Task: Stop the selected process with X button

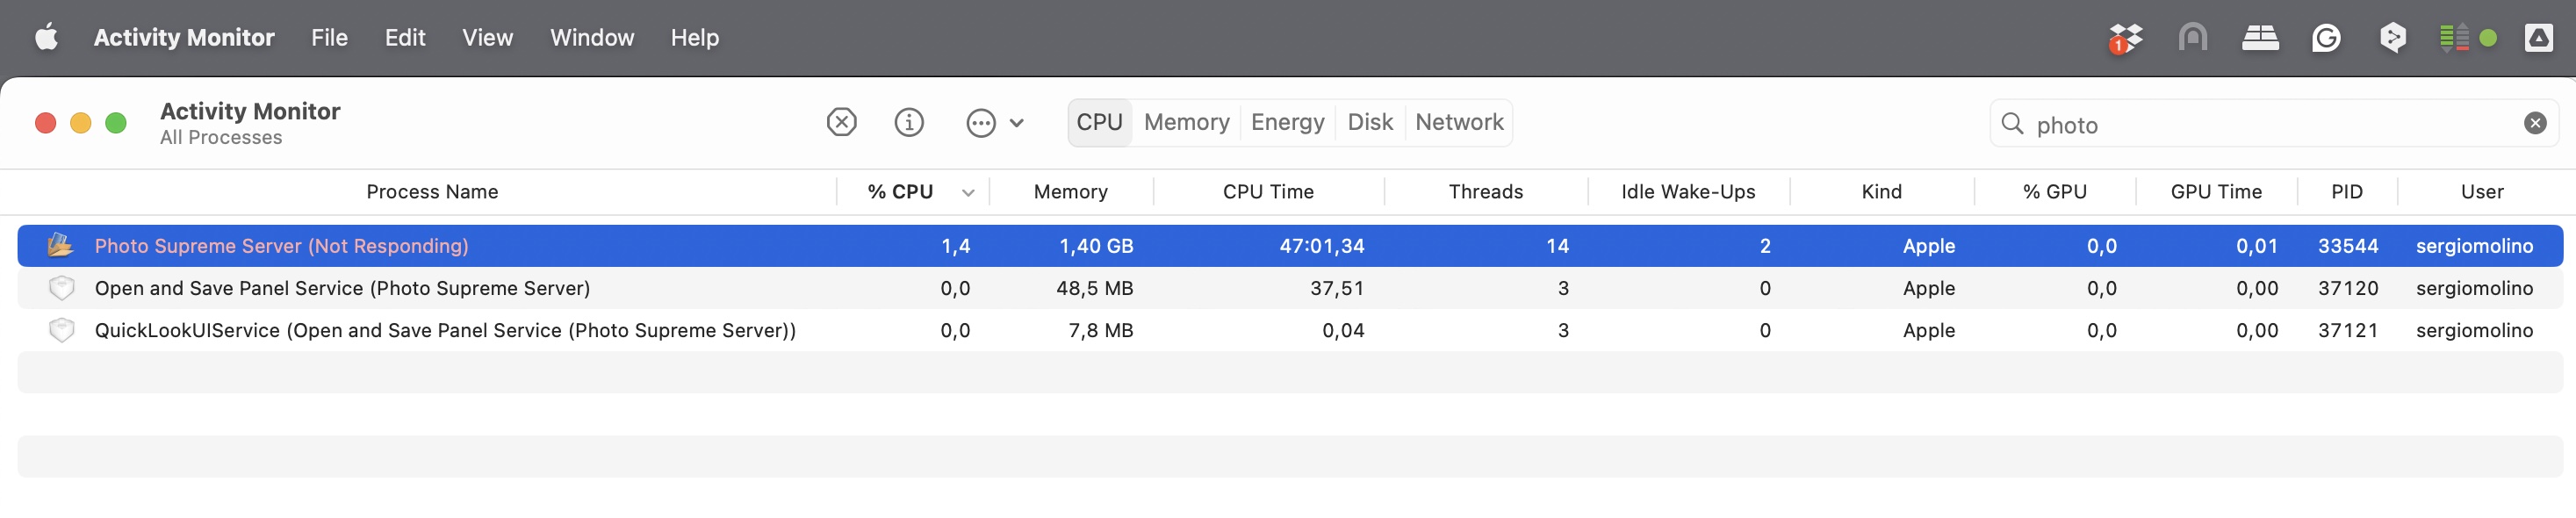Action: click(842, 123)
